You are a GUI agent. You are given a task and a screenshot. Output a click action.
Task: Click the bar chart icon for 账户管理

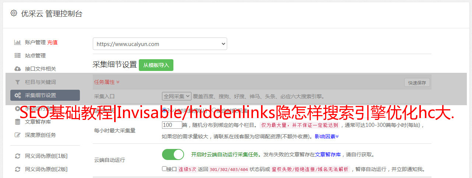click(x=17, y=42)
